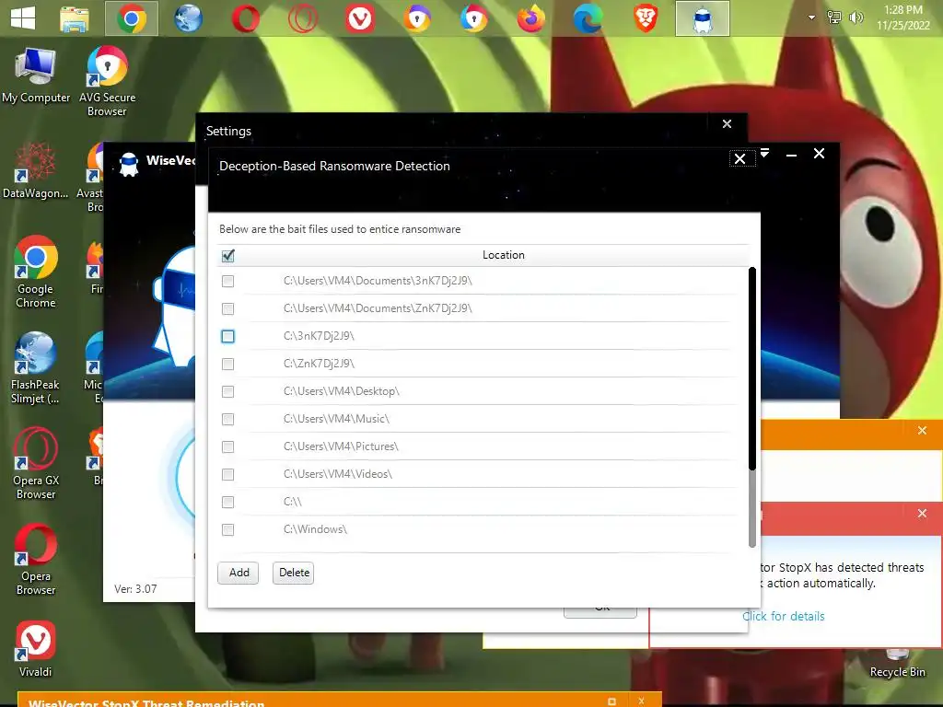Screen dimensions: 943x707
Task: Open Firefox from the taskbar
Action: click(x=531, y=18)
